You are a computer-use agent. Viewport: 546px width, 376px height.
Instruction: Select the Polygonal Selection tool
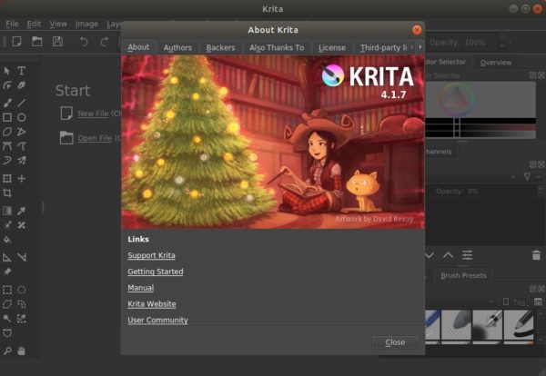point(7,304)
